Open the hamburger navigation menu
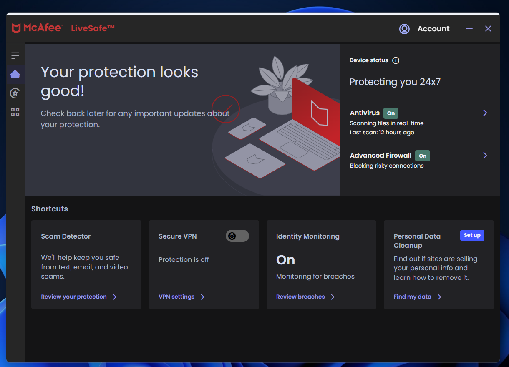This screenshot has height=367, width=509. click(15, 55)
